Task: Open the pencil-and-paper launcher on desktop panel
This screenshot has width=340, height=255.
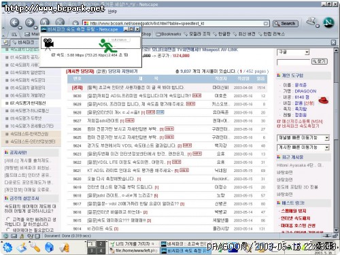Action: (22, 247)
